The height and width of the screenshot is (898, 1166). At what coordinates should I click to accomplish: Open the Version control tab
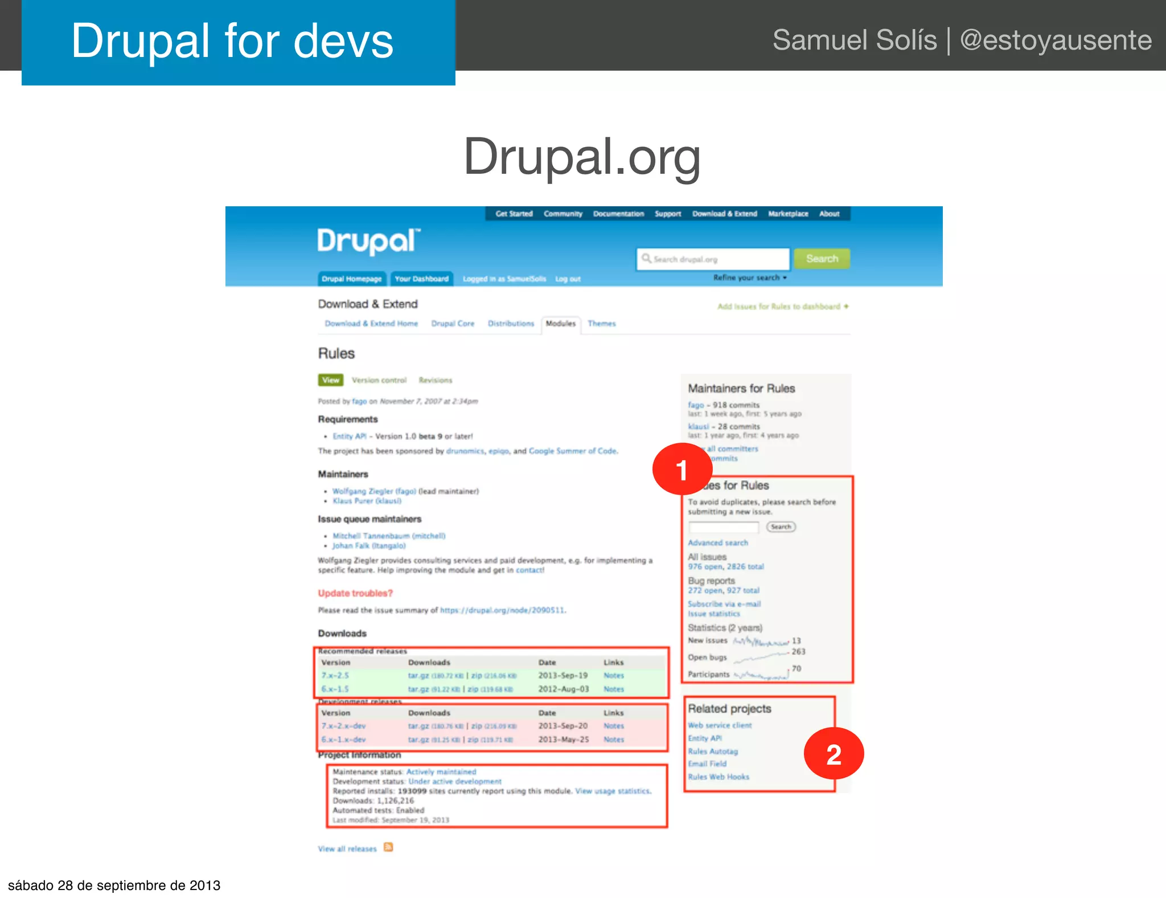379,380
